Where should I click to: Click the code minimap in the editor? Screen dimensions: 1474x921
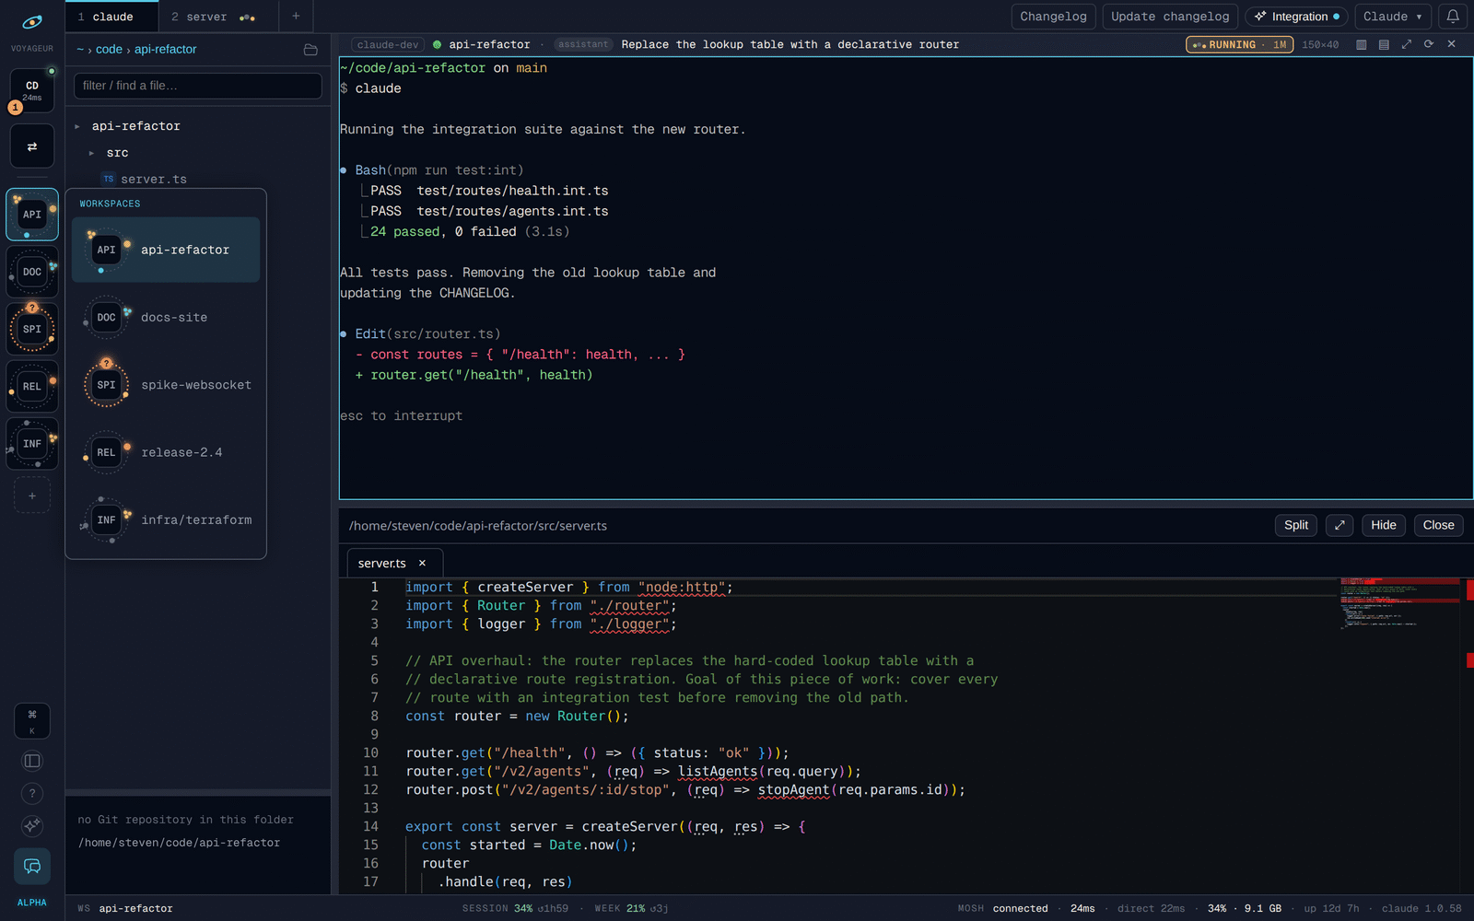tap(1398, 603)
